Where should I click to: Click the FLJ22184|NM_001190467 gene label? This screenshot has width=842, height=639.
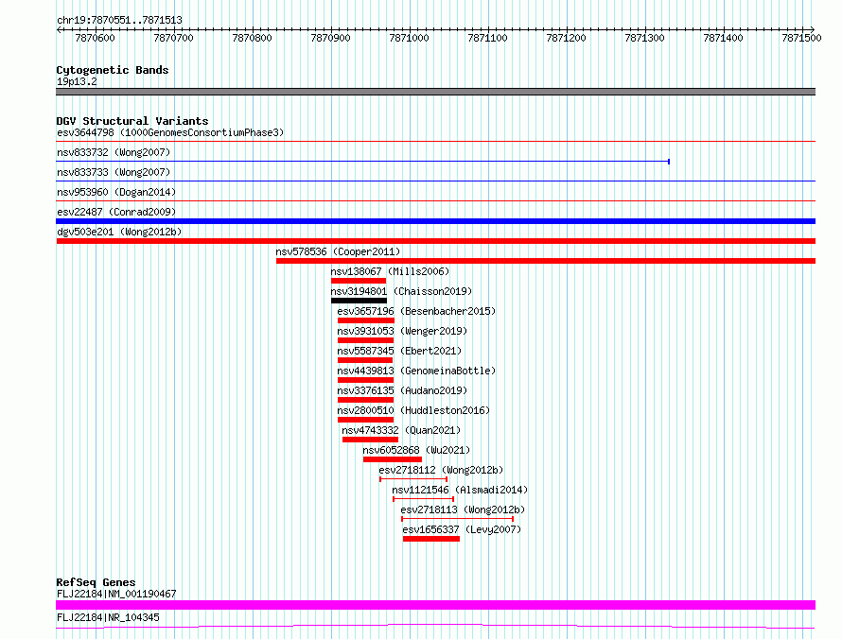click(x=116, y=594)
